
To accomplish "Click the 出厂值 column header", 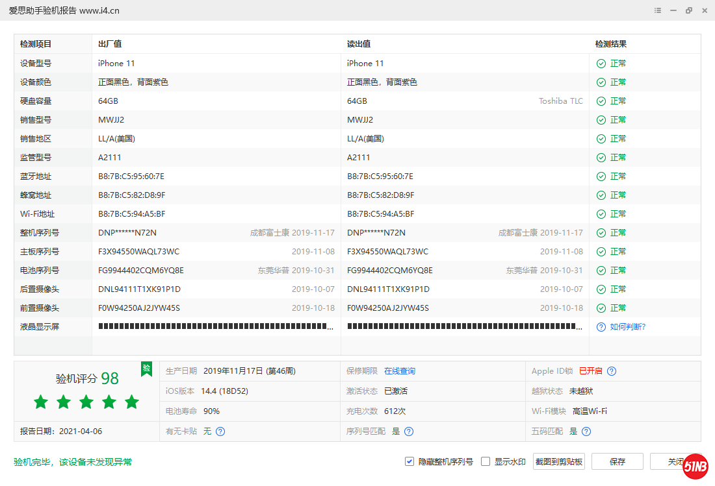I will pos(110,44).
